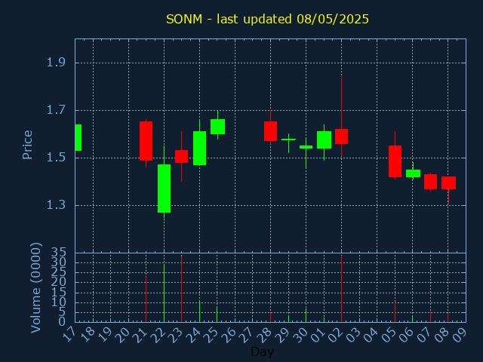Click the green volume bar for day 25

[x=217, y=314]
